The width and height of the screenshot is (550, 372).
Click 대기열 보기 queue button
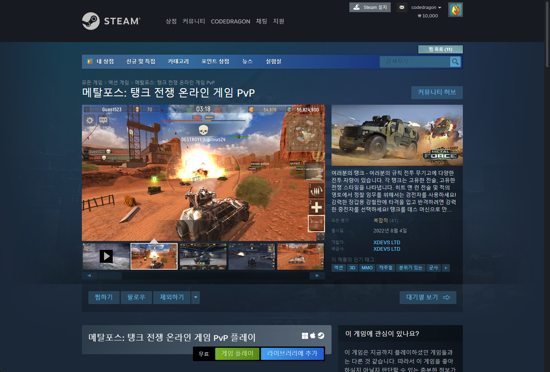[428, 298]
